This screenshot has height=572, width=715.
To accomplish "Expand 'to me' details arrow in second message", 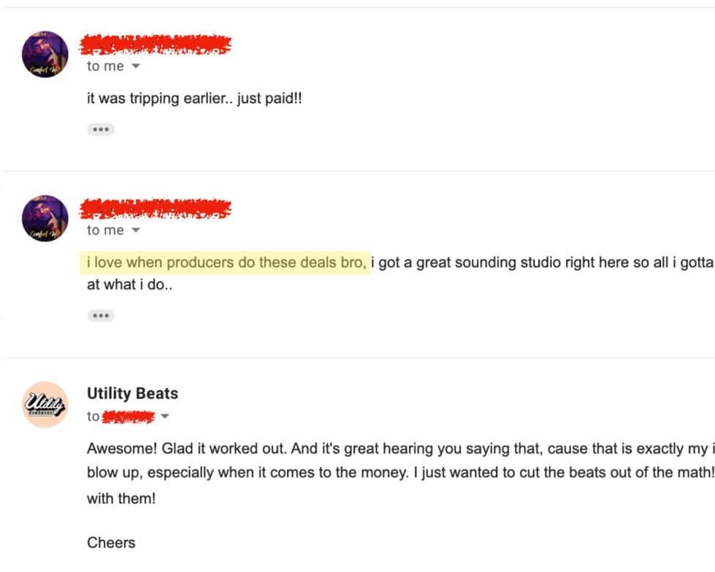I will (134, 231).
